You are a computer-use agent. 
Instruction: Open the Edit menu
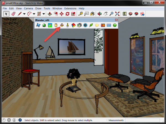[x=11, y=9]
